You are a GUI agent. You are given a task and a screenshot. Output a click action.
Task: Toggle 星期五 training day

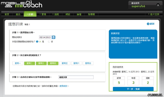point(65,63)
